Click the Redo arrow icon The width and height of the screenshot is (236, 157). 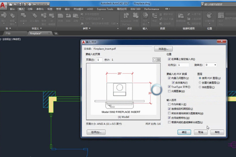[42, 4]
